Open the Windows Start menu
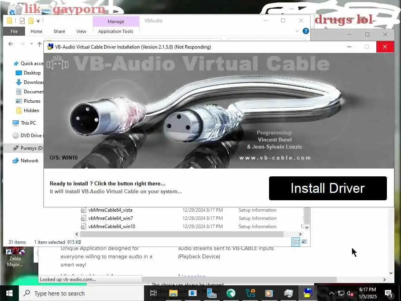 (x=9, y=293)
